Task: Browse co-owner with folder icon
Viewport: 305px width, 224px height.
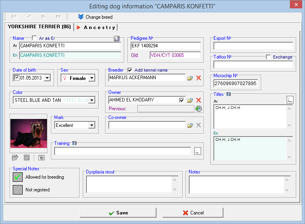Action: [190, 125]
